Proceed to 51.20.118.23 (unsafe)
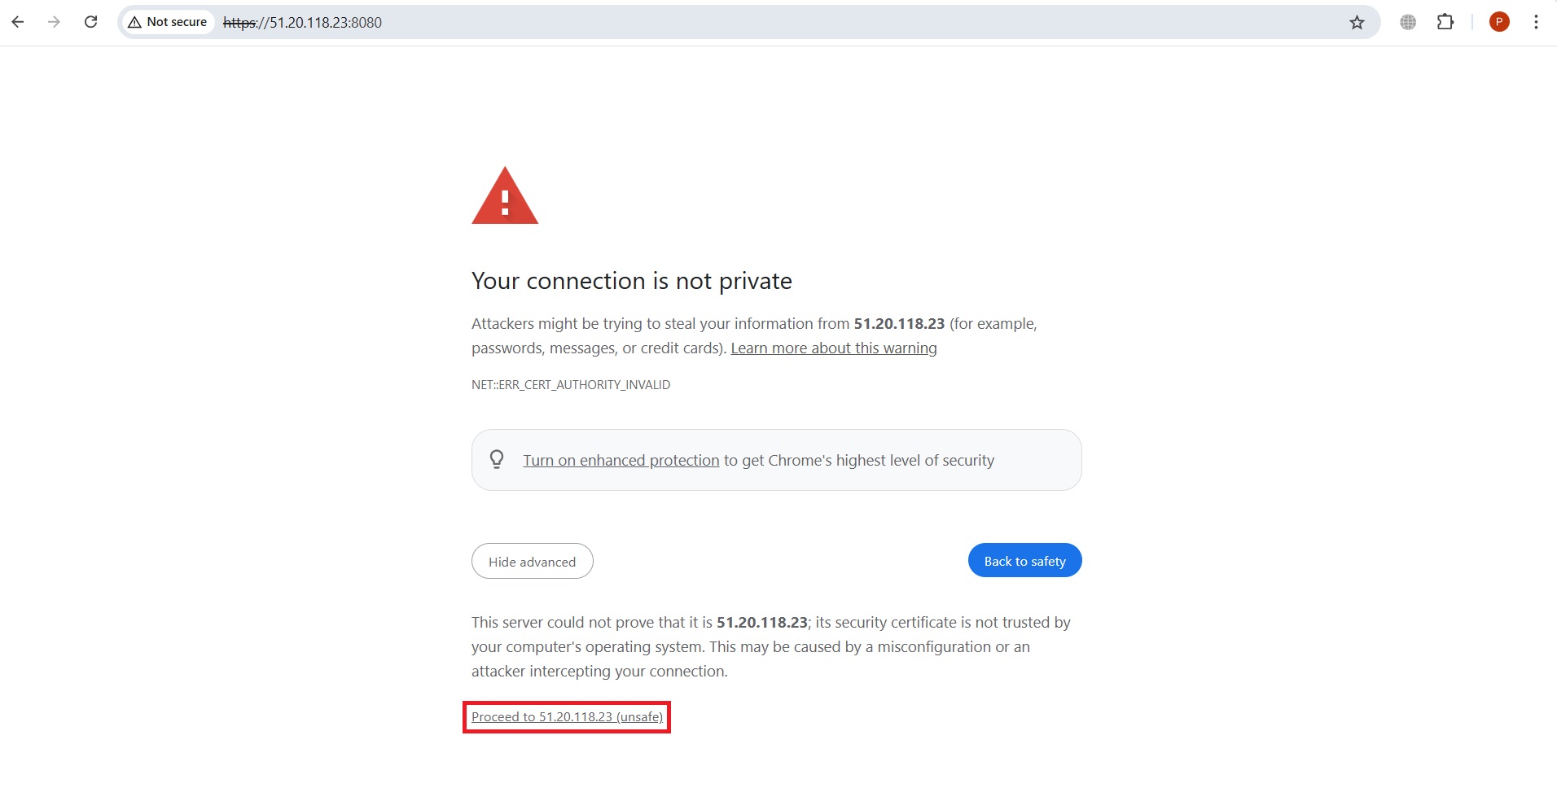Viewport: 1557px width, 788px height. (x=566, y=716)
